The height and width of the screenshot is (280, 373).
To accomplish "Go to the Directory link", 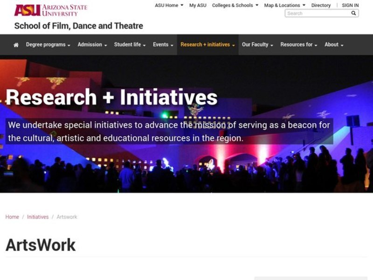I will point(321,6).
